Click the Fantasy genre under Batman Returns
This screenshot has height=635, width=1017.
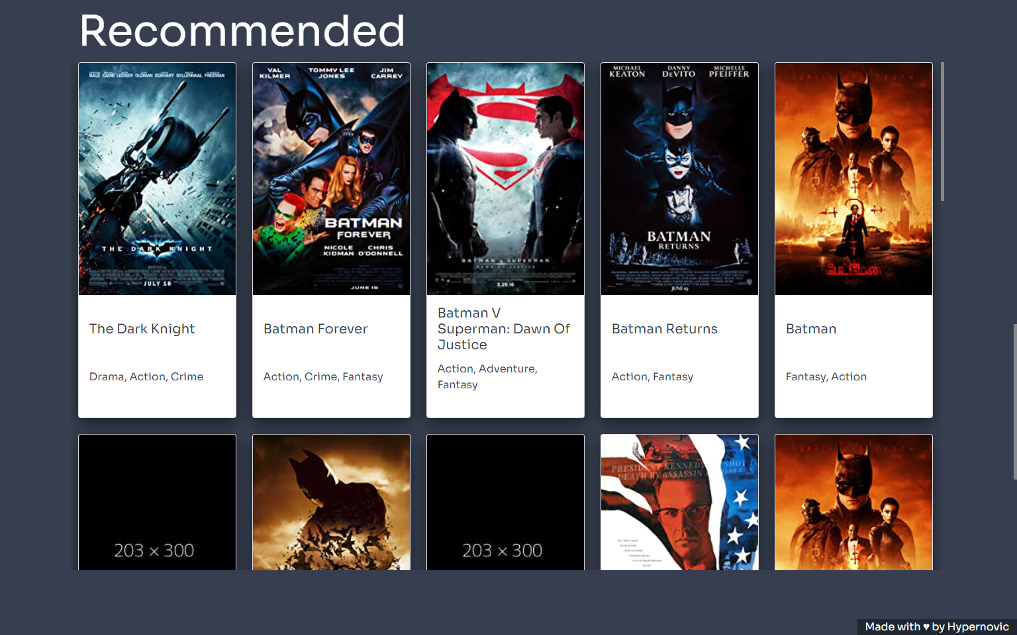click(x=673, y=376)
